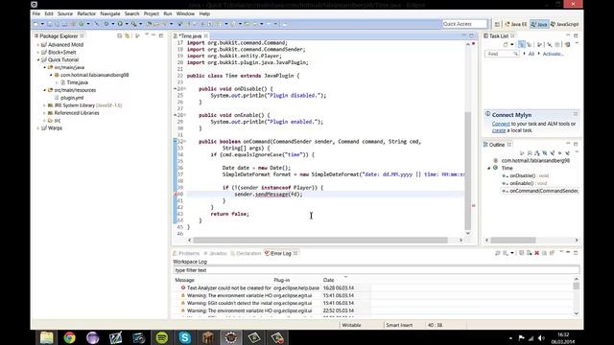
Task: Open File Explorer from the taskbar
Action: [x=46, y=337]
